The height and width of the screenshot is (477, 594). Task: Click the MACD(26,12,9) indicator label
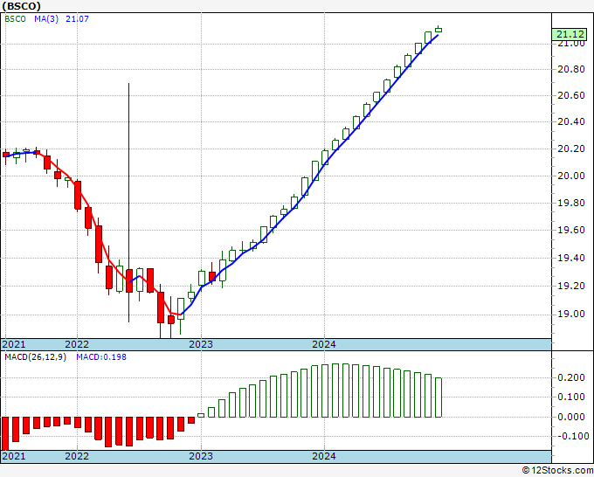click(35, 357)
